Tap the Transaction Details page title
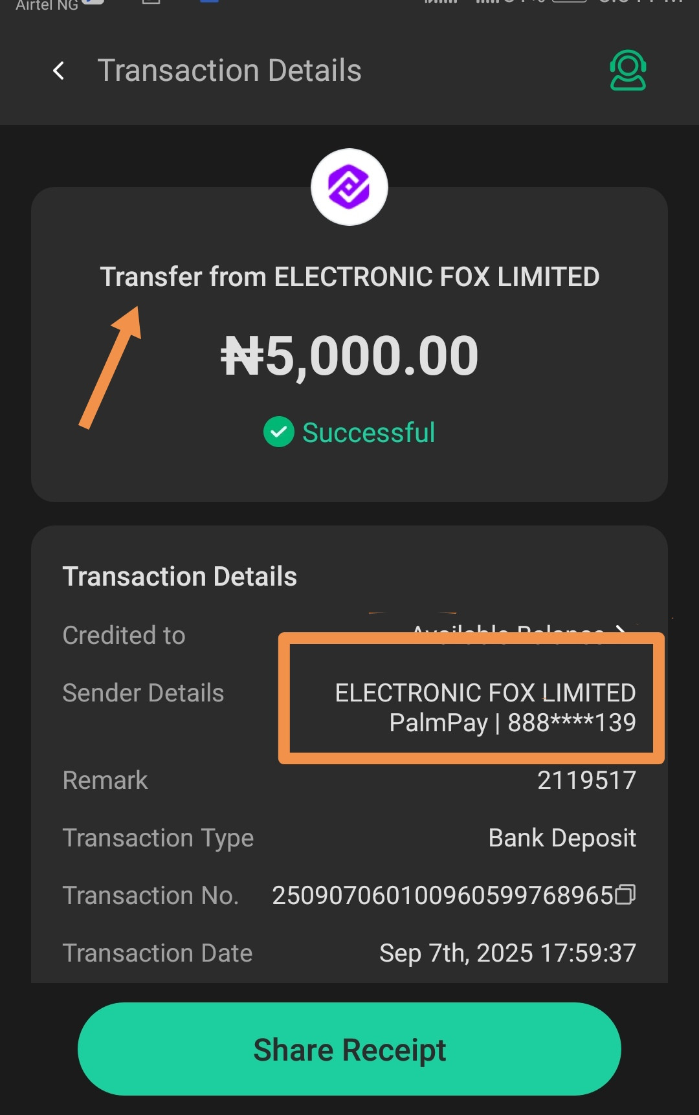This screenshot has height=1115, width=699. 229,71
